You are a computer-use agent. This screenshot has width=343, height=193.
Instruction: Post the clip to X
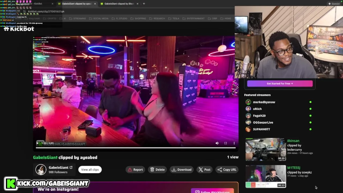[x=204, y=169]
